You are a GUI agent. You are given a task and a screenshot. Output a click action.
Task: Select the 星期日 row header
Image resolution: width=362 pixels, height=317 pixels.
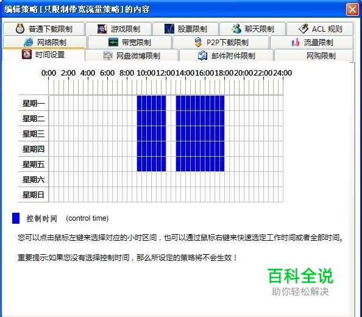[34, 194]
